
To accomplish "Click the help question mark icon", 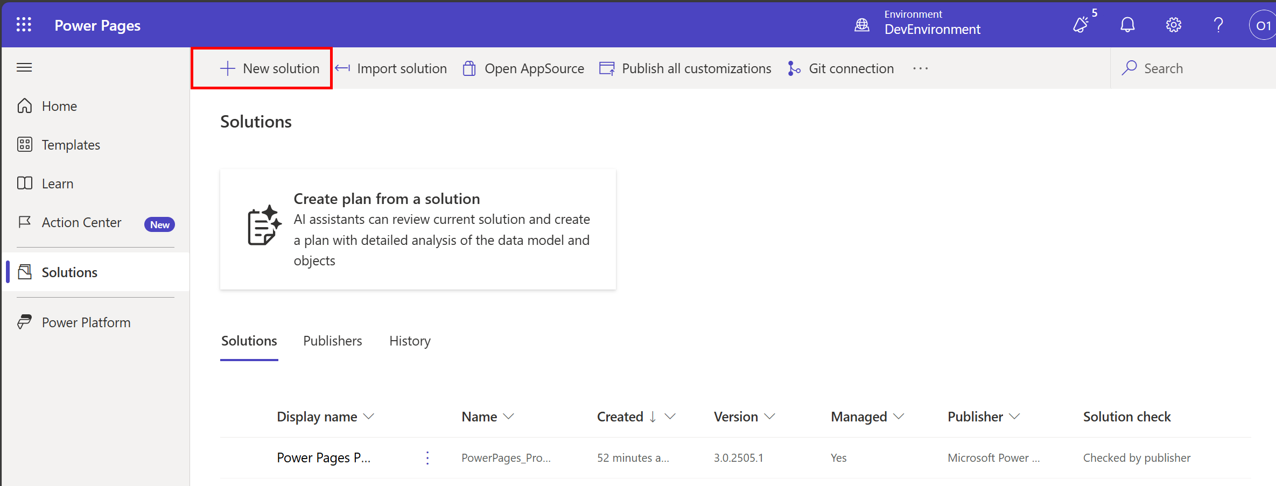I will pyautogui.click(x=1218, y=25).
